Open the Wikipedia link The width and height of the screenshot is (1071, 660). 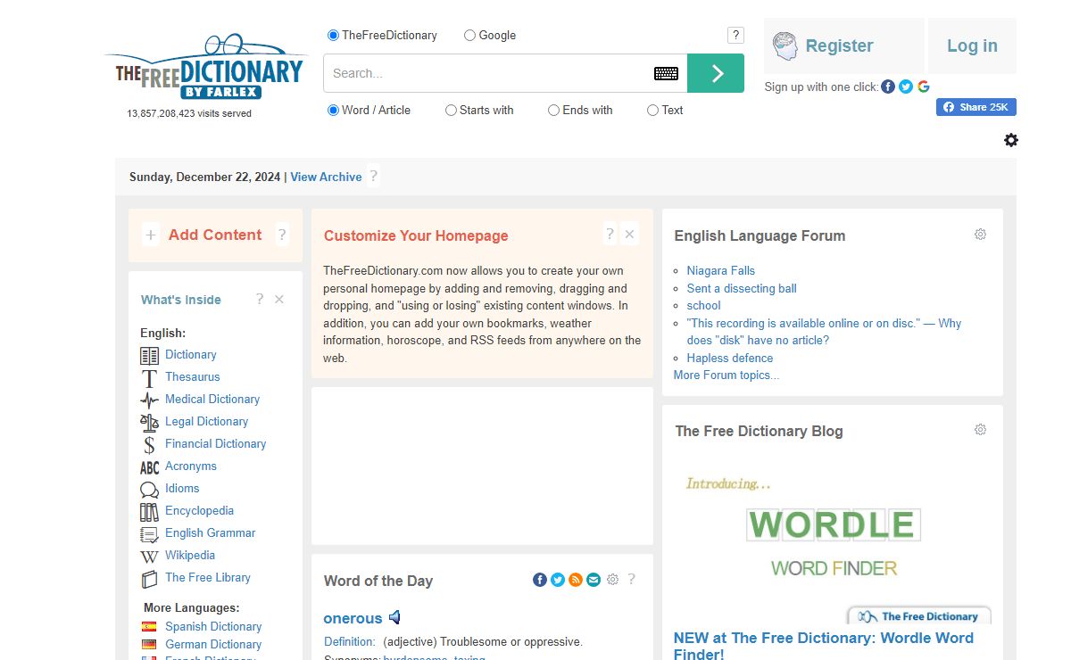point(190,555)
